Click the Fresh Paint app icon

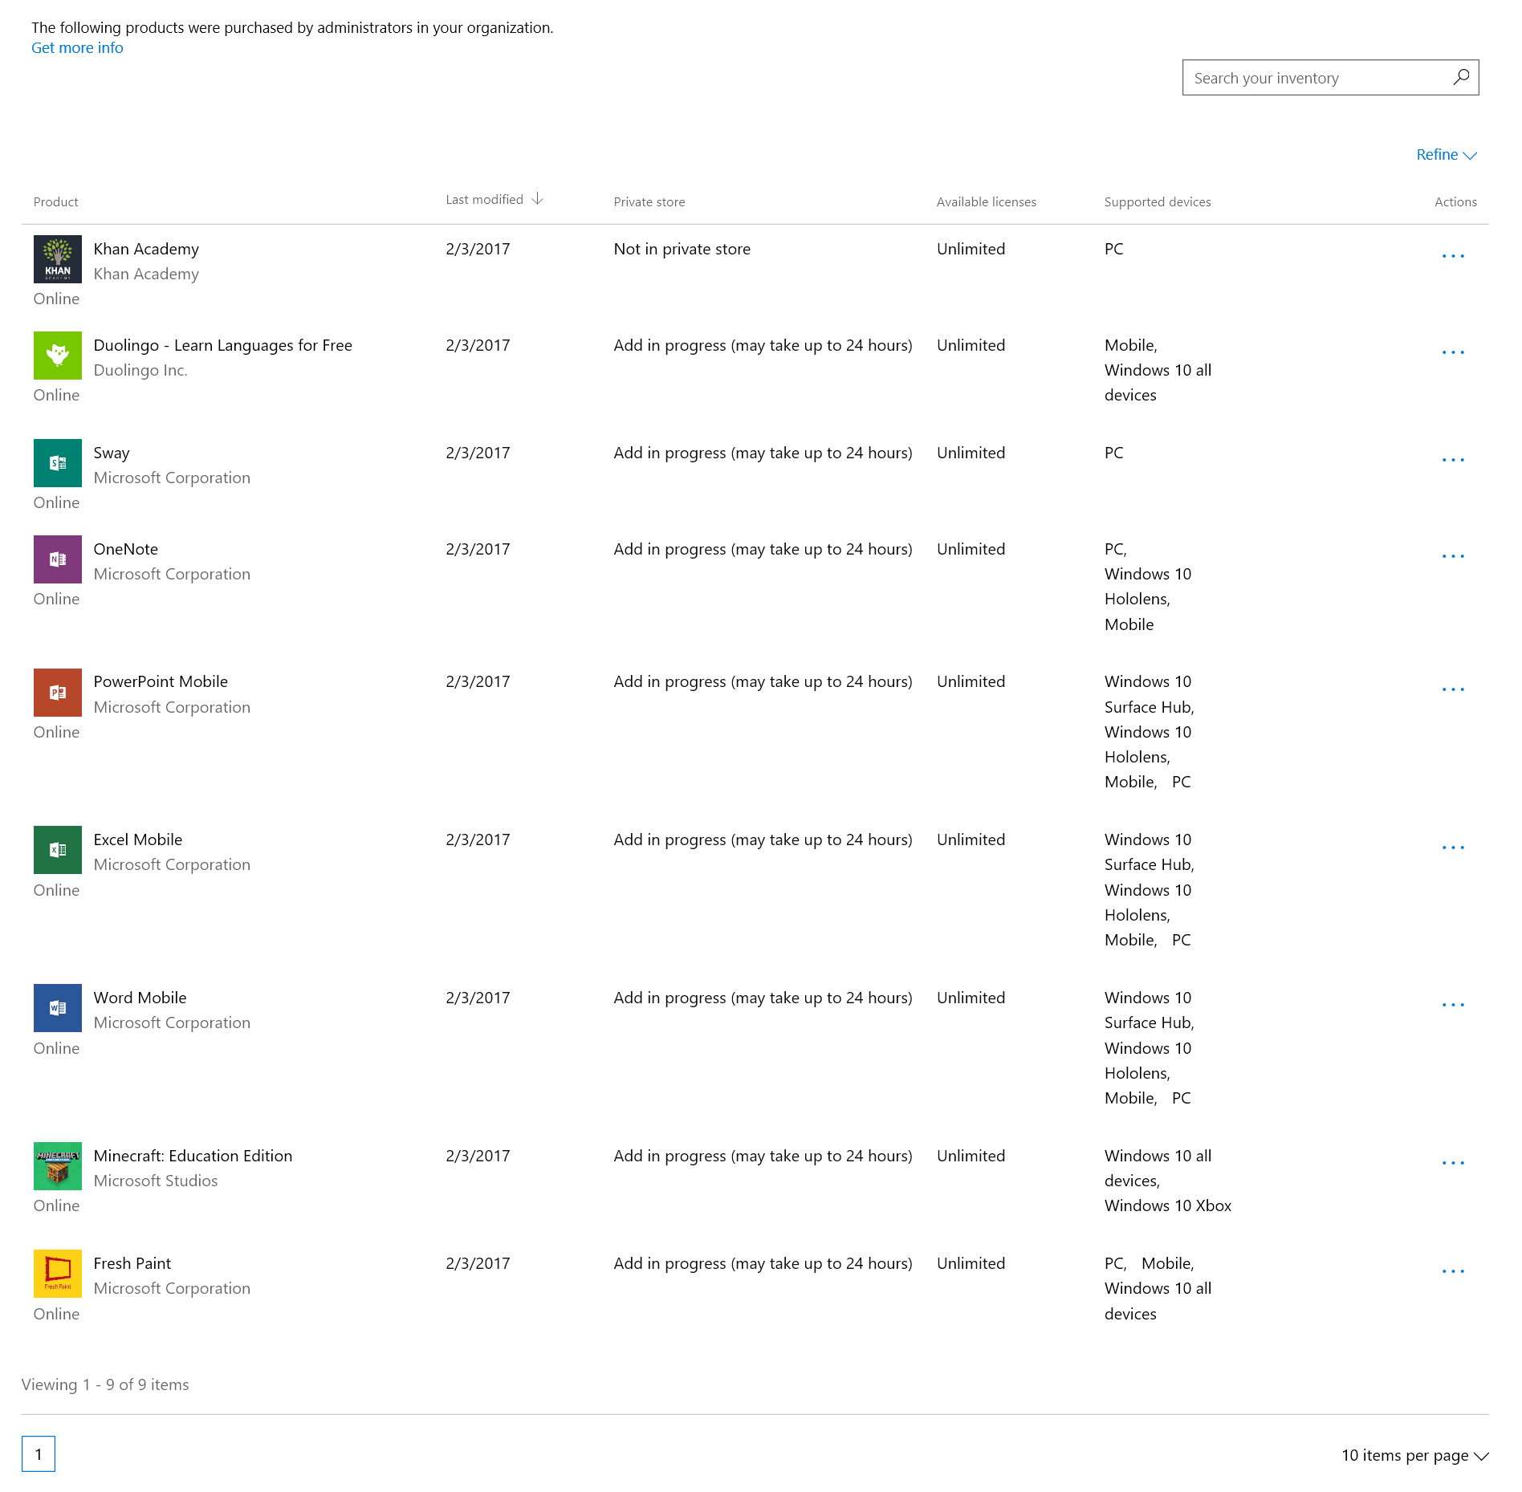[58, 1274]
